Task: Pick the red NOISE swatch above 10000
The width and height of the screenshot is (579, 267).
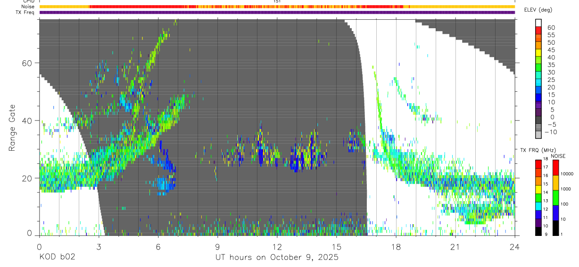Action: 555,167
